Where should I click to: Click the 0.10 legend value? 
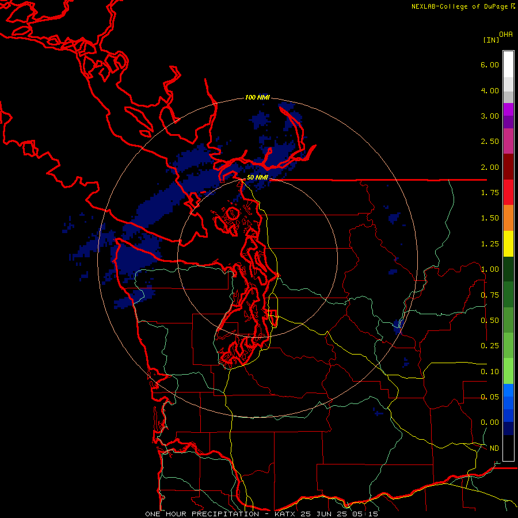coord(490,372)
